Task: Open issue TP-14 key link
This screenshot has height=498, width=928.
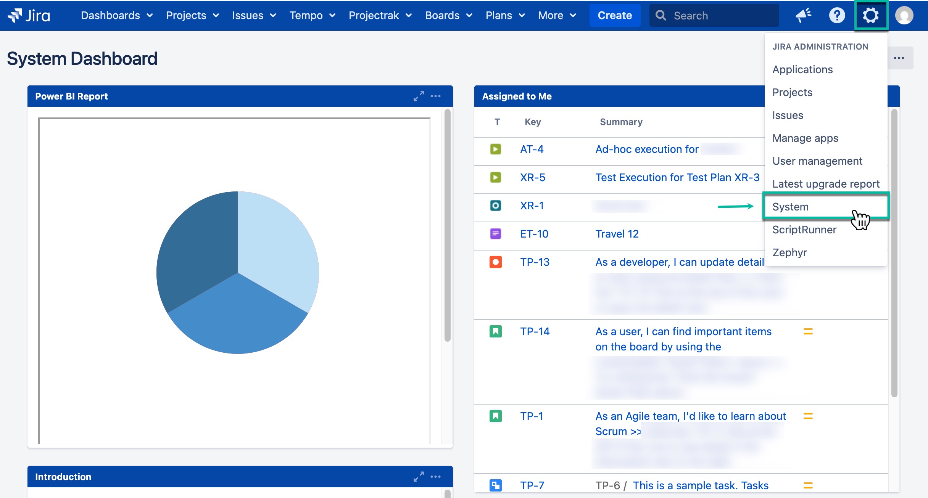Action: click(535, 331)
